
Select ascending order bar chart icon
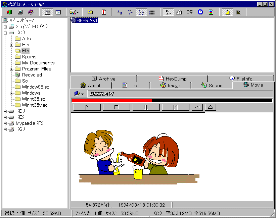point(227,12)
